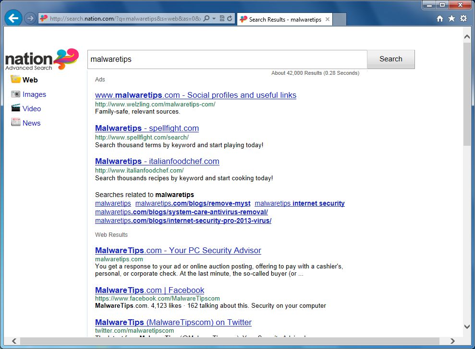Screen dimensions: 475x349
Task: Click 'Searches related to malwaretips' heading
Action: pos(145,195)
